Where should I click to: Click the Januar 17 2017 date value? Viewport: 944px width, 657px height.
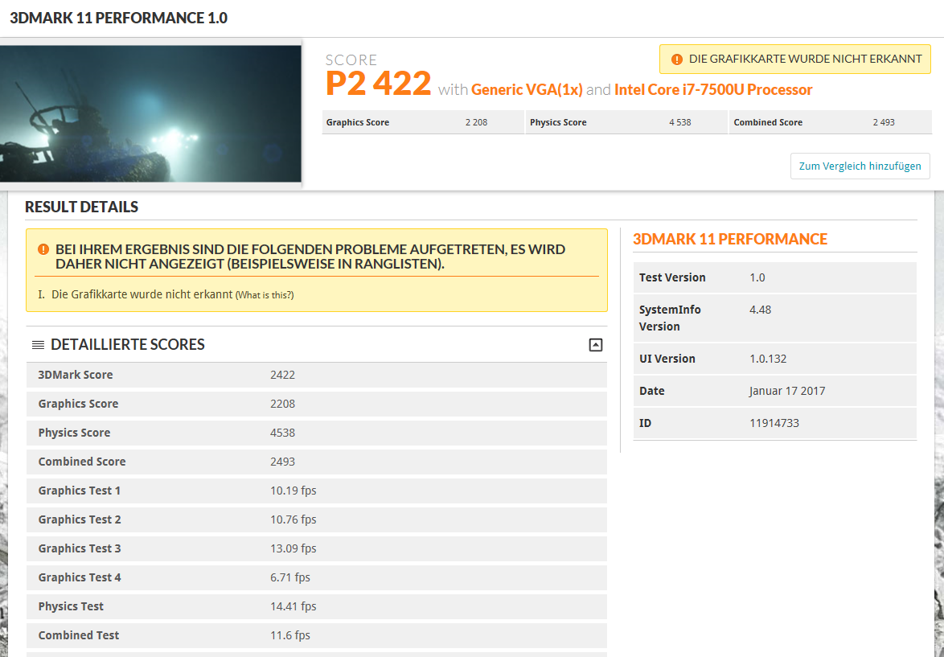tap(787, 391)
